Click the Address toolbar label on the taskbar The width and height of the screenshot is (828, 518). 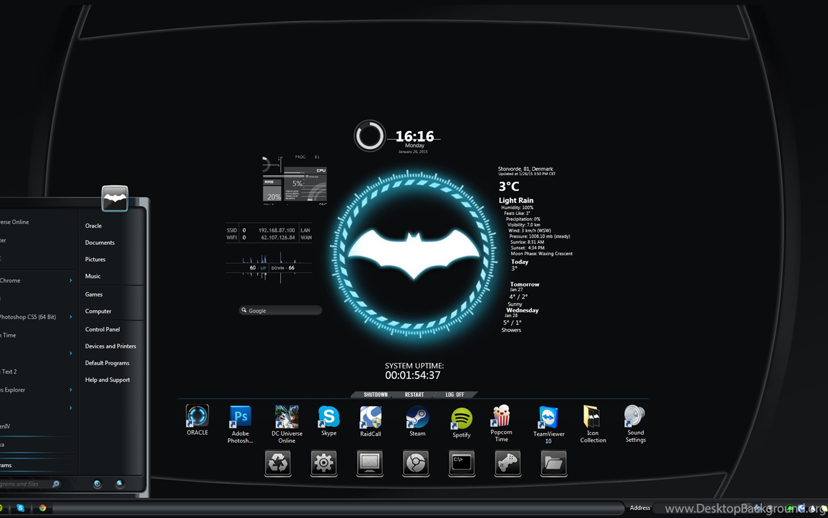click(x=640, y=508)
